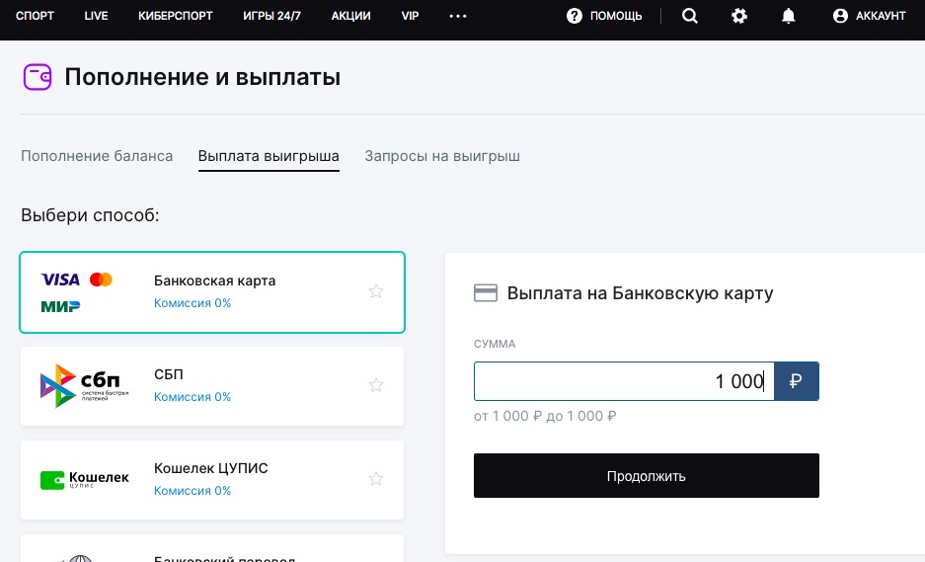This screenshot has width=925, height=562.
Task: Click the Пополнение и выплаты heading
Action: [x=202, y=77]
